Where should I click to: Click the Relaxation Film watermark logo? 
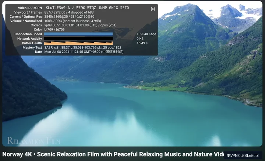coord(34,141)
